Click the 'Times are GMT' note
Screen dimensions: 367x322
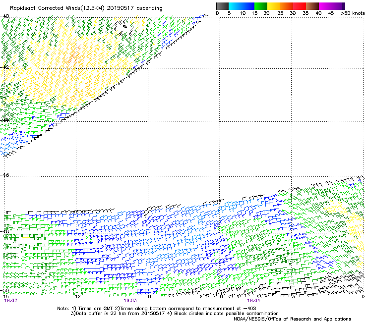coord(96,309)
